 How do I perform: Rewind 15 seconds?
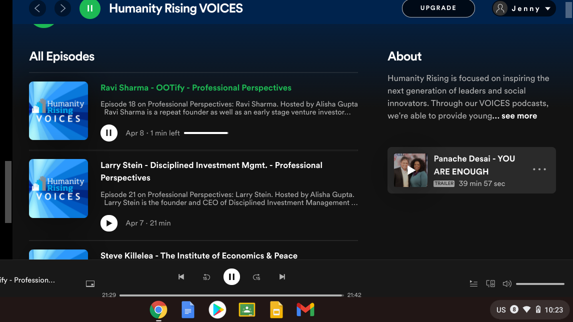click(206, 277)
